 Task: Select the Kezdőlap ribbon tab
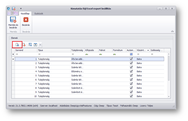point(25,13)
